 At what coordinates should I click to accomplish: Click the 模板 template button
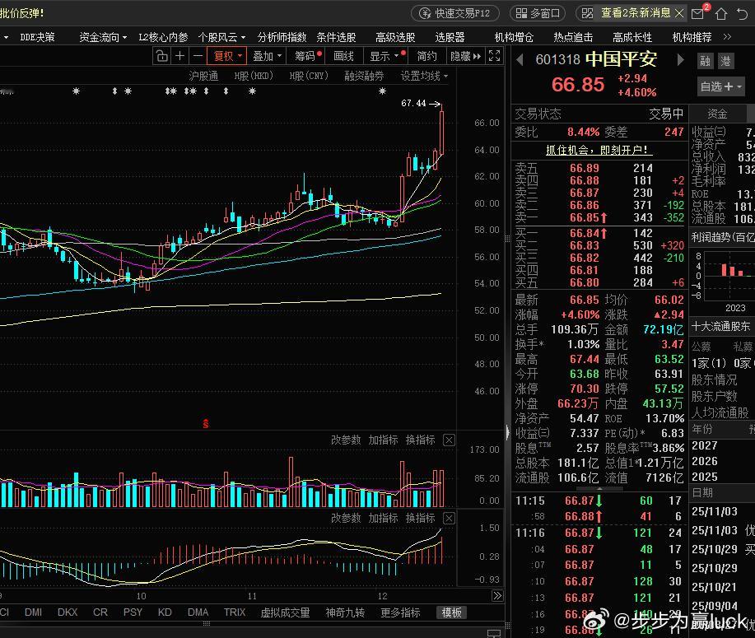(x=451, y=612)
